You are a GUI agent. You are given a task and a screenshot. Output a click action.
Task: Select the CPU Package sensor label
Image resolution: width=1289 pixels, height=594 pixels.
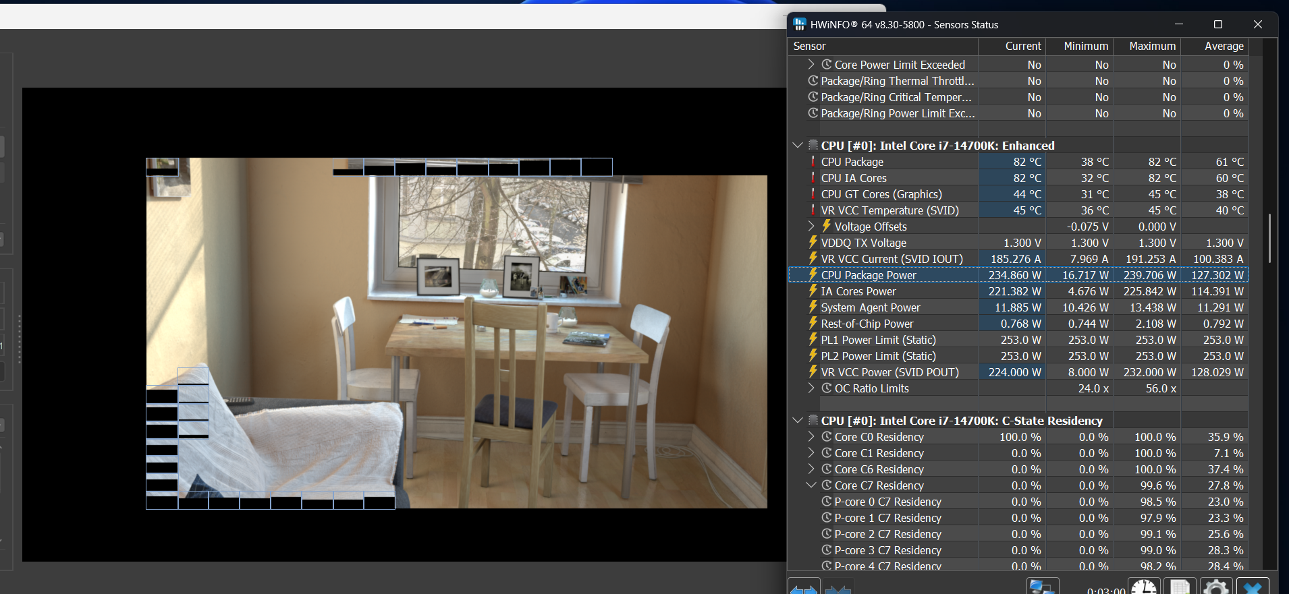tap(852, 162)
